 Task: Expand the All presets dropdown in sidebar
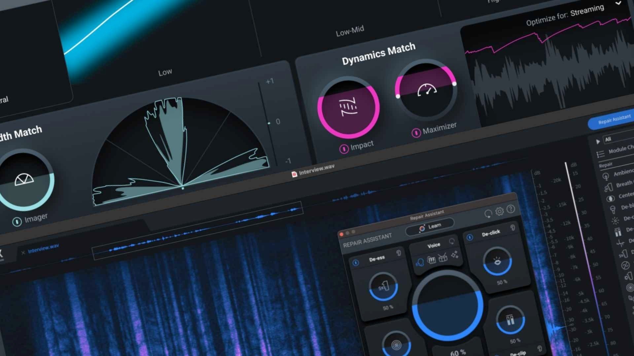pos(598,141)
